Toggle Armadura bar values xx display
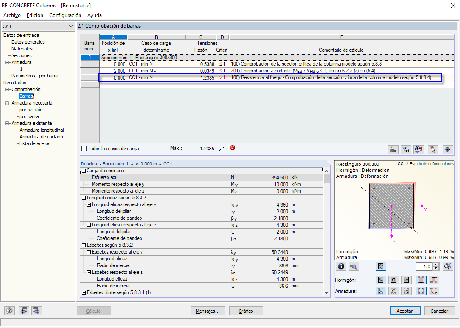The height and width of the screenshot is (328, 460). pyautogui.click(x=434, y=291)
